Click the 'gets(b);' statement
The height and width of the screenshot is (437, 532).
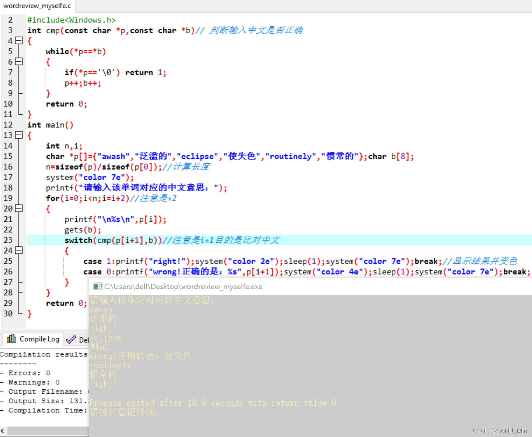(x=83, y=230)
